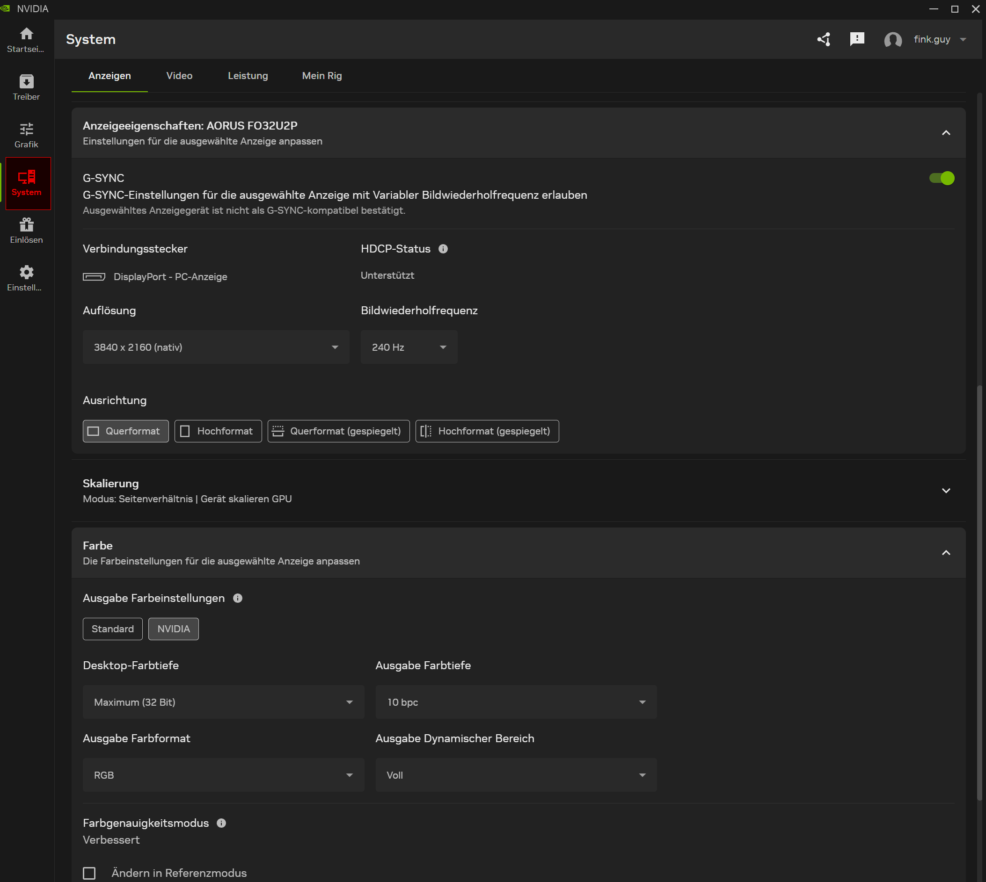Open the Grafik settings icon
Image resolution: width=986 pixels, height=882 pixels.
(26, 135)
